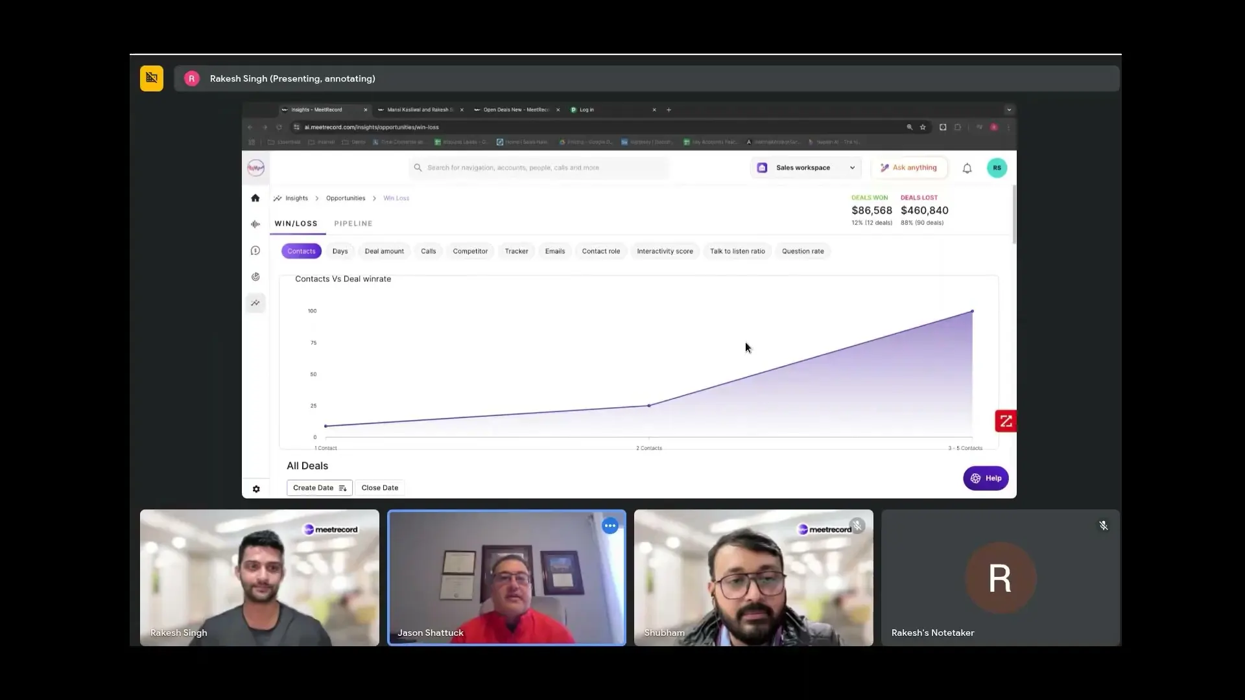Viewport: 1245px width, 700px height.
Task: Click the RS profile avatar
Action: pos(997,168)
